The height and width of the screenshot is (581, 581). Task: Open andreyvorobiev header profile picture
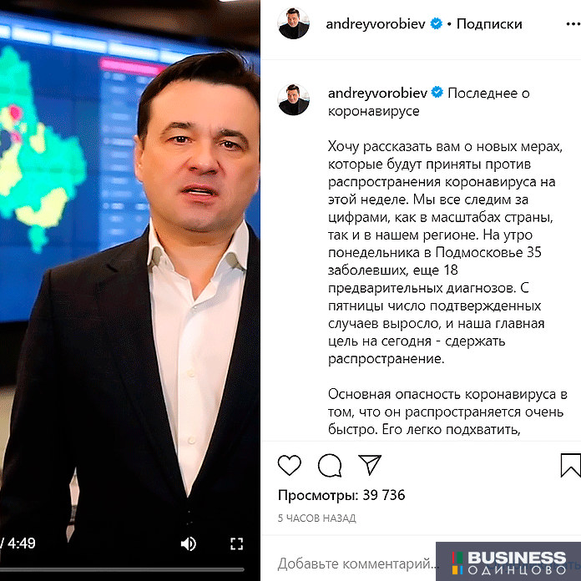[x=294, y=23]
